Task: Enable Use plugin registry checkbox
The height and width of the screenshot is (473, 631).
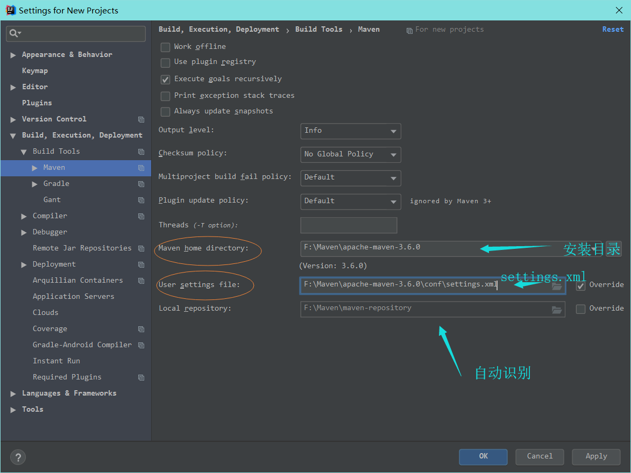Action: (x=165, y=63)
